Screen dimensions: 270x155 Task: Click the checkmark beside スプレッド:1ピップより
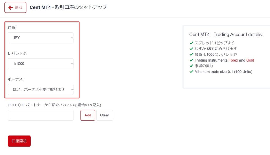click(x=191, y=43)
